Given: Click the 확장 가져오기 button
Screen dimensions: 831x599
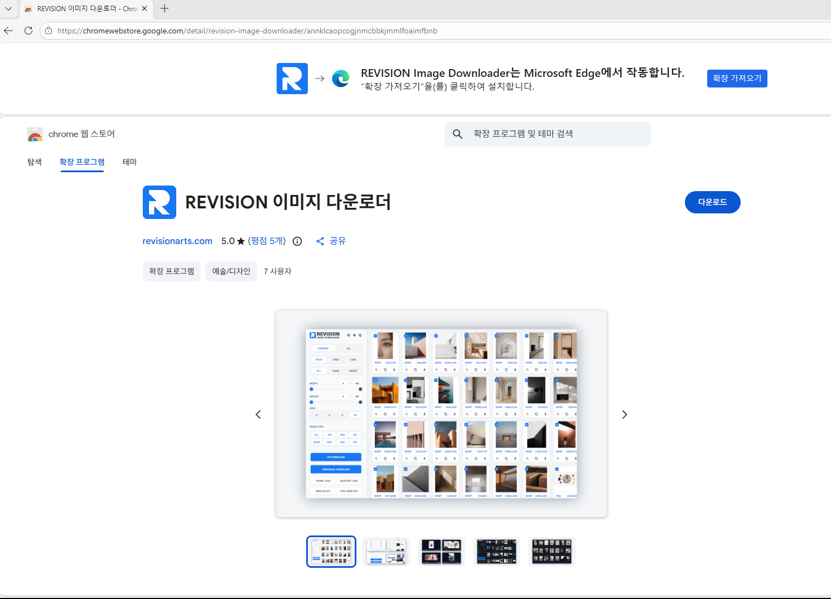Looking at the screenshot, I should pos(737,79).
